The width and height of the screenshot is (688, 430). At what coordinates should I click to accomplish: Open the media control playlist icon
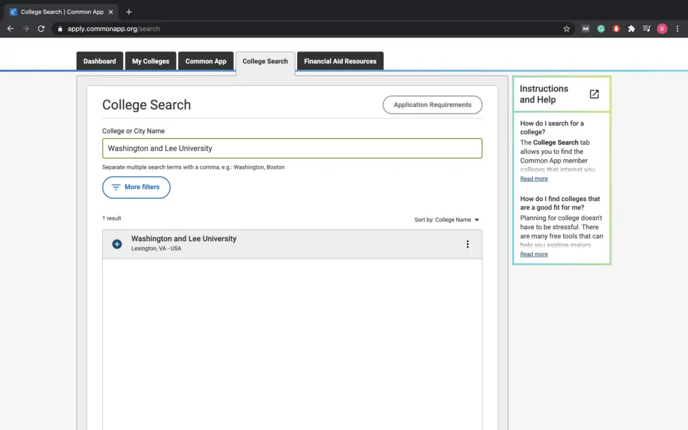(x=647, y=28)
